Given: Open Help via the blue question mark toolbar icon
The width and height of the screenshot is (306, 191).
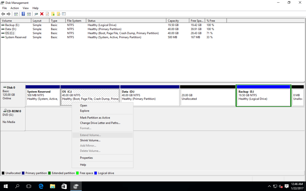Looking at the screenshot, I should click(x=23, y=14).
